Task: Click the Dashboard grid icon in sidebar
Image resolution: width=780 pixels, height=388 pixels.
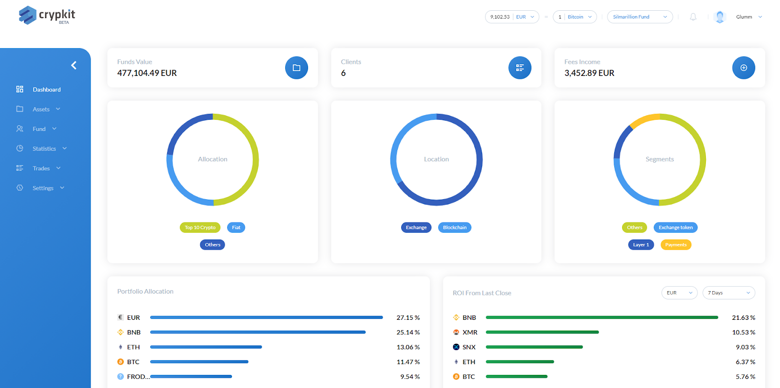Action: pos(19,89)
